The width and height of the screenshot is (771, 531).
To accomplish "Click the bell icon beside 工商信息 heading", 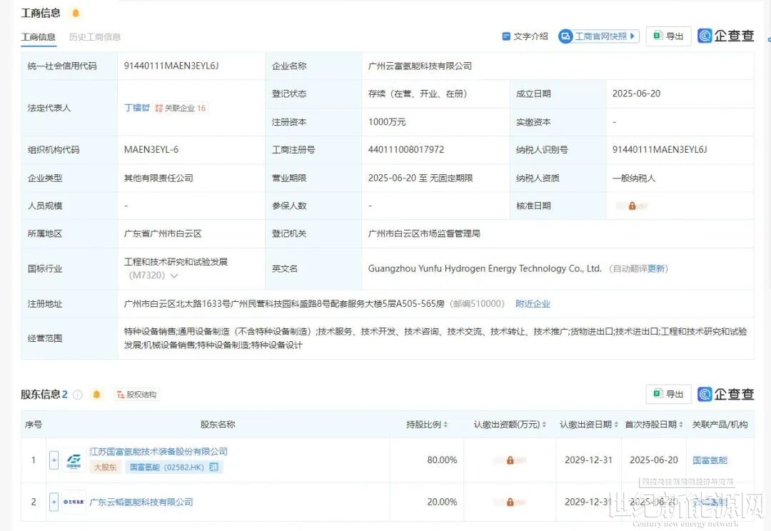I will pyautogui.click(x=76, y=13).
